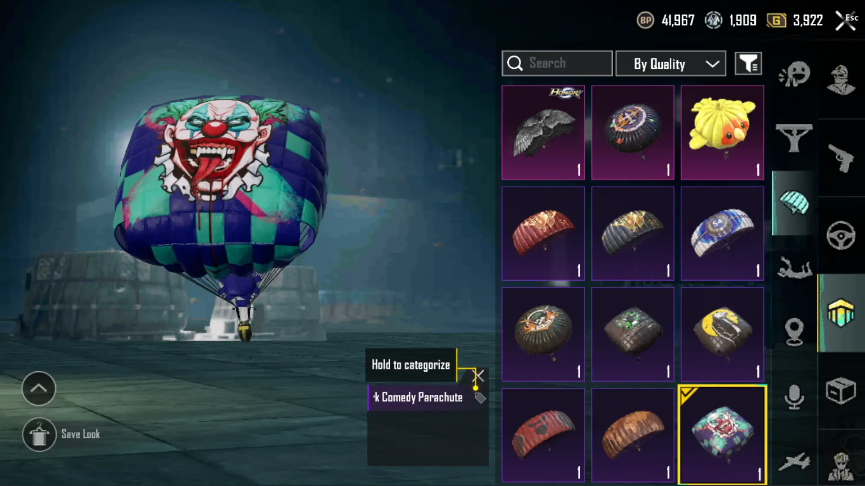Viewport: 865px width, 486px height.
Task: Expand the By Quality sort dropdown
Action: click(x=671, y=63)
